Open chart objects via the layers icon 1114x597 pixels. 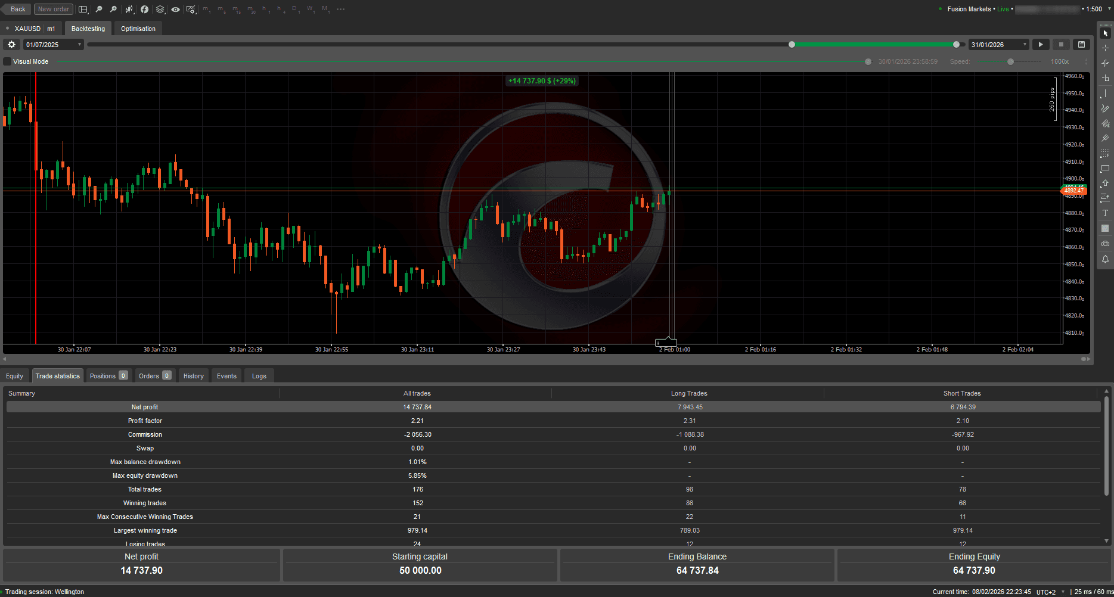pos(160,9)
